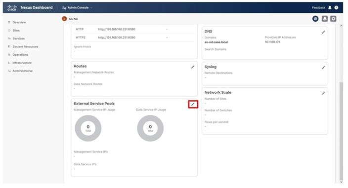Screen dimensions: 348x188
Task: Click the Services sidebar icon
Action: [9, 38]
